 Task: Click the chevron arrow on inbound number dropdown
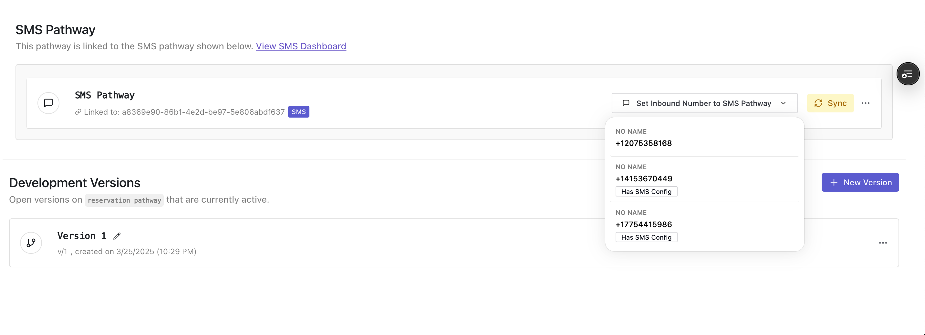784,103
